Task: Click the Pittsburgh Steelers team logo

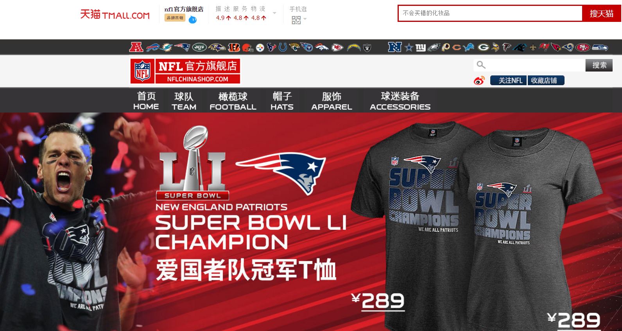Action: (260, 48)
